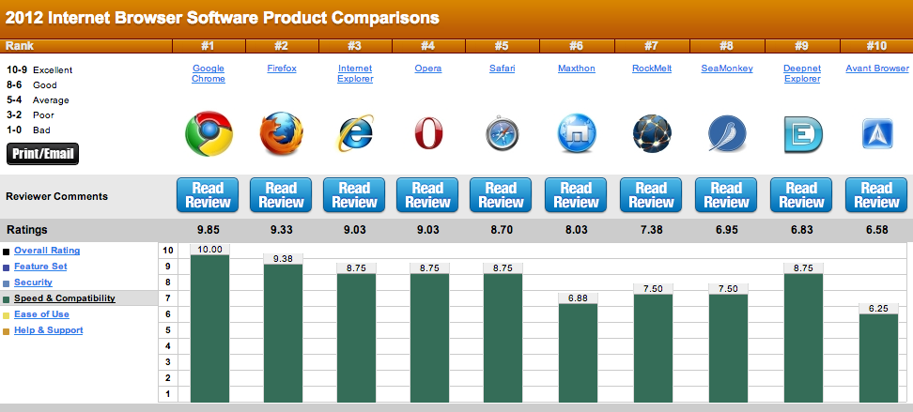
Task: Select the Speed & Compatibility category
Action: click(65, 298)
